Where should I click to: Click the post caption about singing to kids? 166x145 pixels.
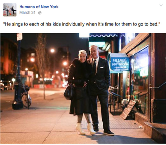coord(81,24)
